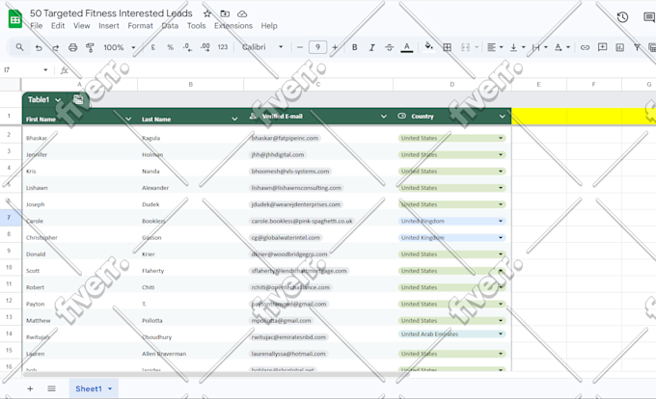Insert a comment
656x399 pixels.
click(x=602, y=47)
